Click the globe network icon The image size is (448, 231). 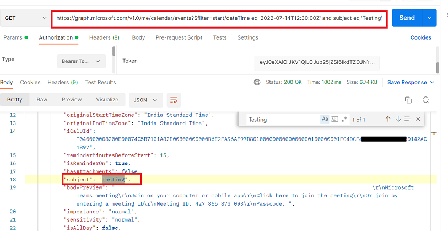pyautogui.click(x=257, y=82)
